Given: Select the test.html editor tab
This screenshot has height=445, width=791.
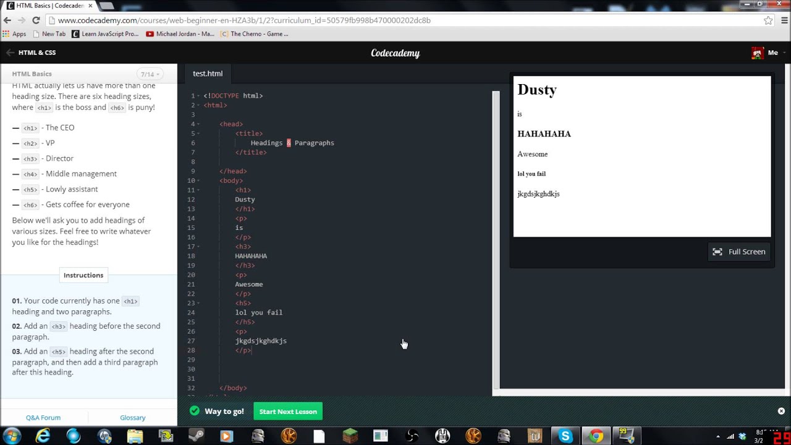Looking at the screenshot, I should 208,74.
